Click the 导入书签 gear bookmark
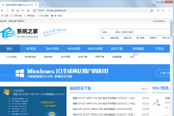This screenshot has width=174, height=116. click(56, 16)
